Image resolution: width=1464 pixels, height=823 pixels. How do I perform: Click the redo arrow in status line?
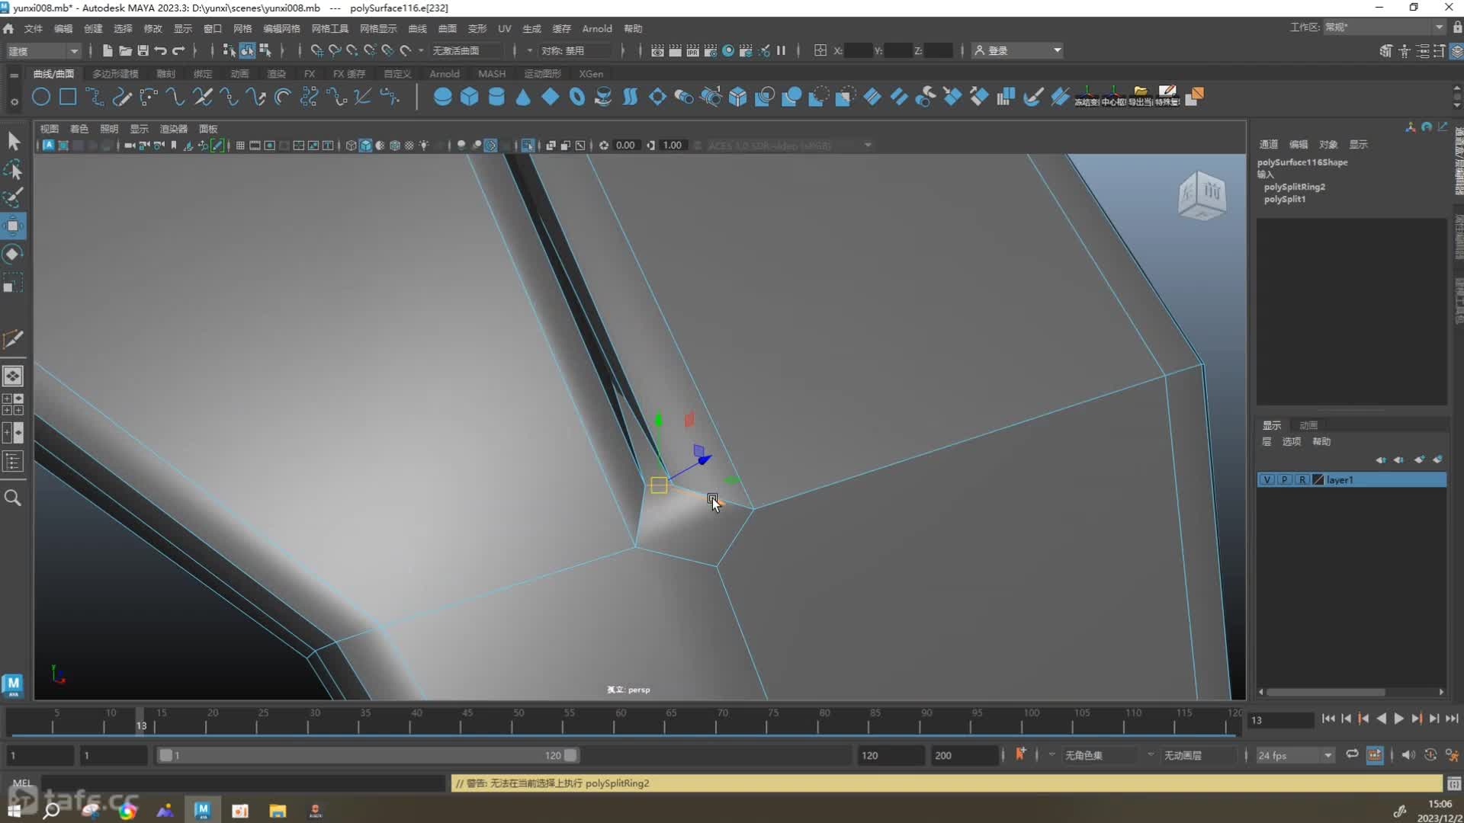[x=178, y=50]
